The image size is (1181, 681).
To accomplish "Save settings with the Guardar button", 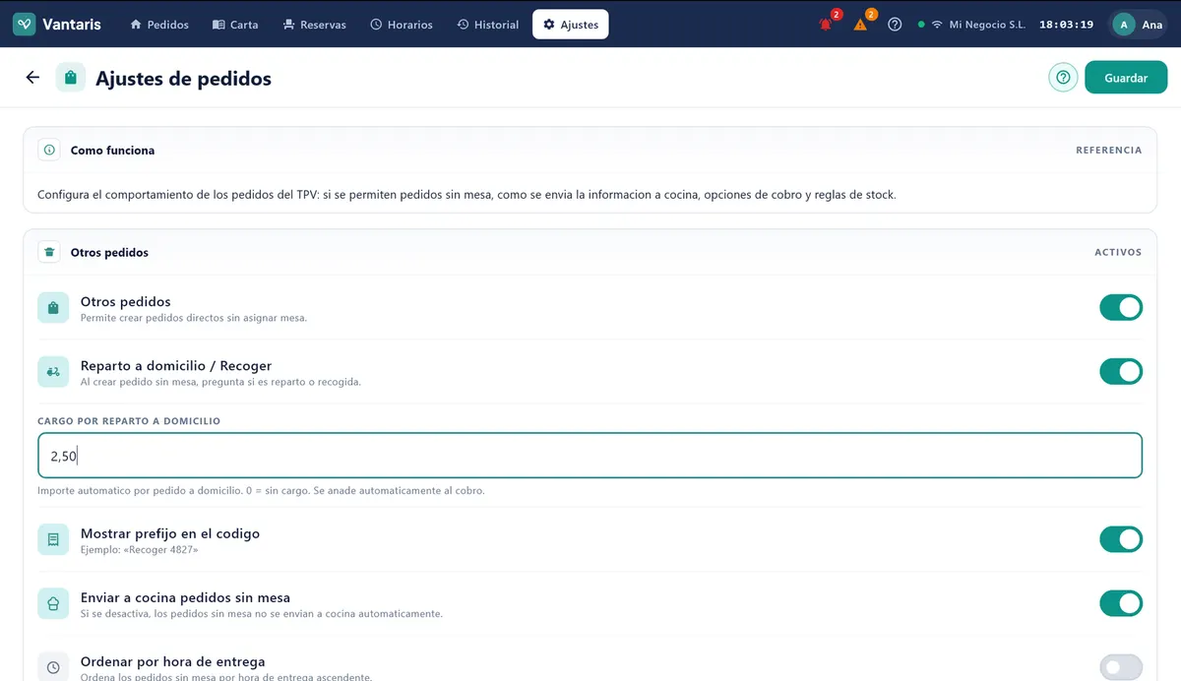I will (1126, 78).
